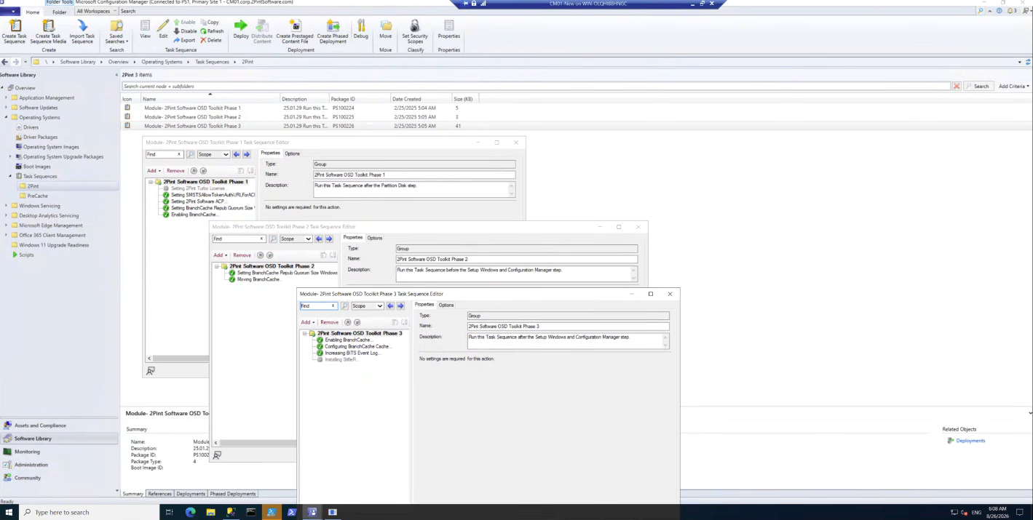Open Microsoft Edge from the taskbar
Viewport: 1033px width, 520px height.
[x=190, y=512]
